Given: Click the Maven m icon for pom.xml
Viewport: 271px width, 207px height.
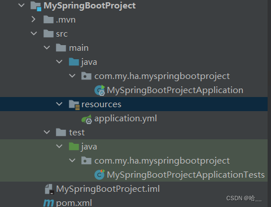Looking at the screenshot, I should tap(49, 203).
